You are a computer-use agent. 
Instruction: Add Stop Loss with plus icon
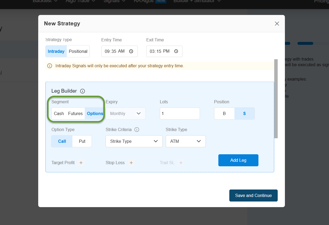point(131,163)
